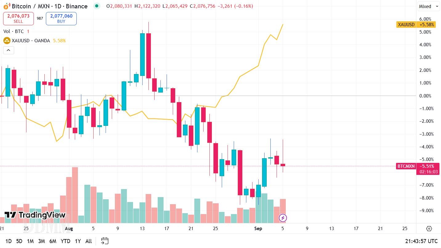Click the hexagon settings icon below the price scale
Screen dimensions: 441x248
click(429, 229)
